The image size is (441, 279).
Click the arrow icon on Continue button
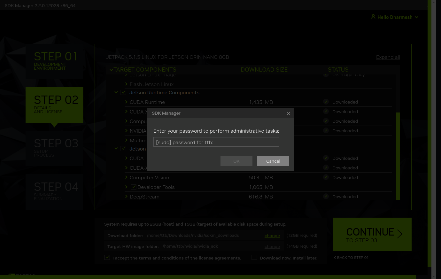pos(399,234)
